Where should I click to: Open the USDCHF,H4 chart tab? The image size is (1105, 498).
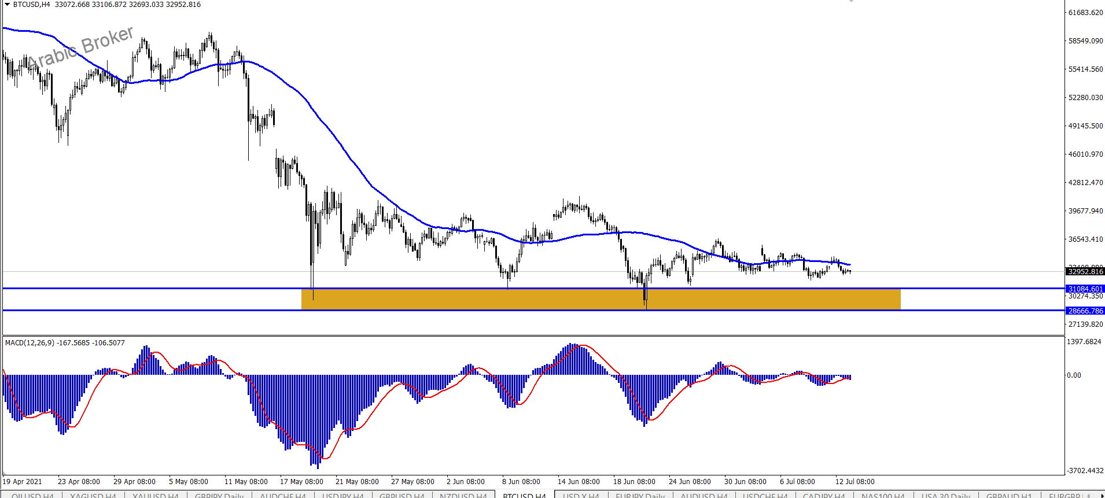click(x=765, y=495)
